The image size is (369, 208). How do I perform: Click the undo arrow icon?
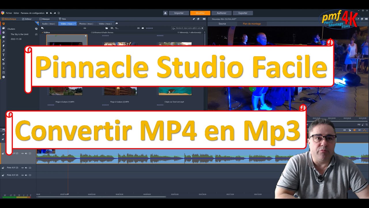51,13
